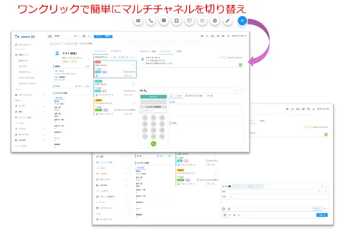The image size is (346, 230).
Task: Open the second green tag dropdown under the contact name
Action: 73,62
